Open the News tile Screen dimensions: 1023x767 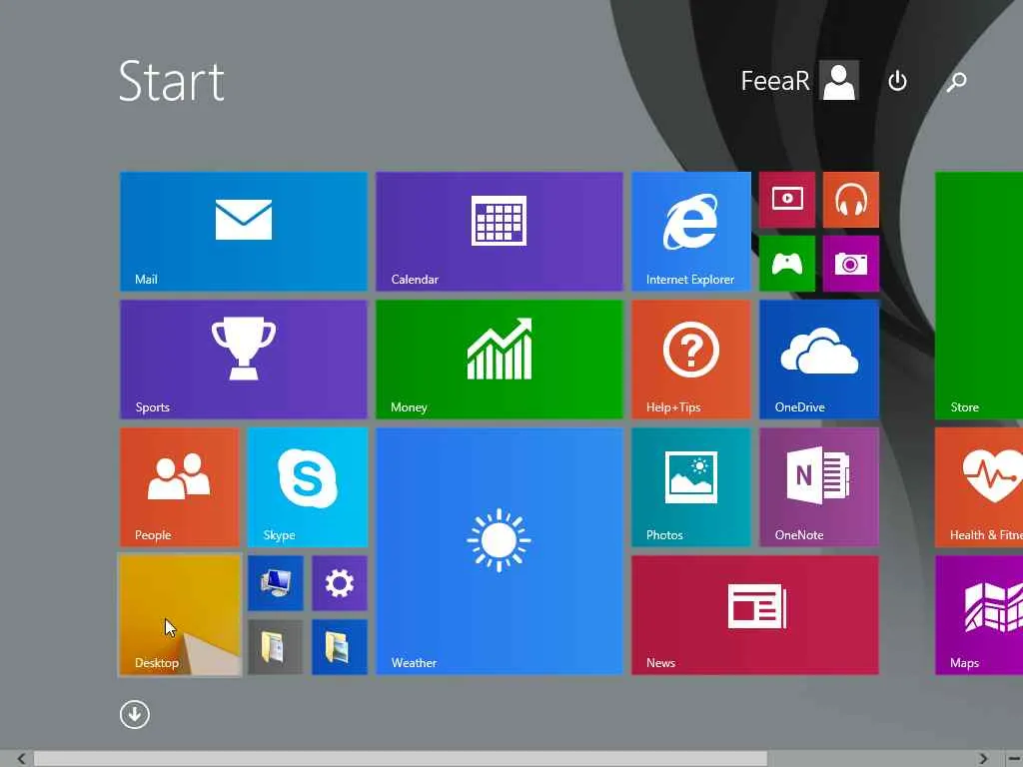755,615
